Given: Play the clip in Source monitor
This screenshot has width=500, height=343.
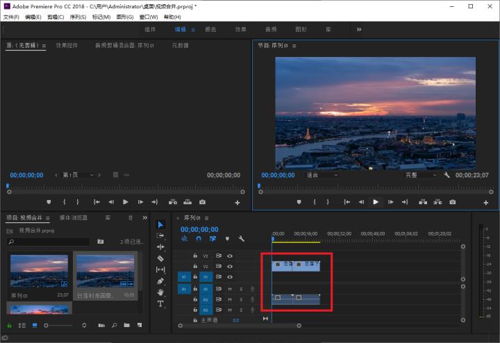Looking at the screenshot, I should pyautogui.click(x=125, y=202).
